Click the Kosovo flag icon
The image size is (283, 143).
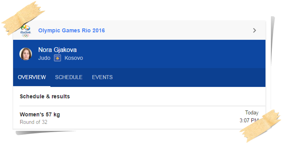click(57, 58)
